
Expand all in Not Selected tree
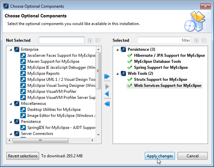[90, 41]
